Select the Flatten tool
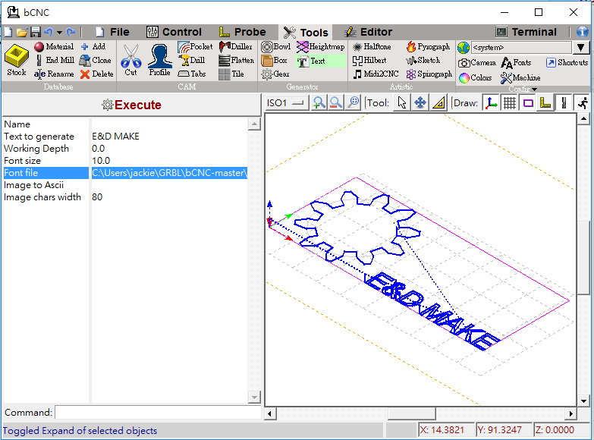 click(x=237, y=60)
